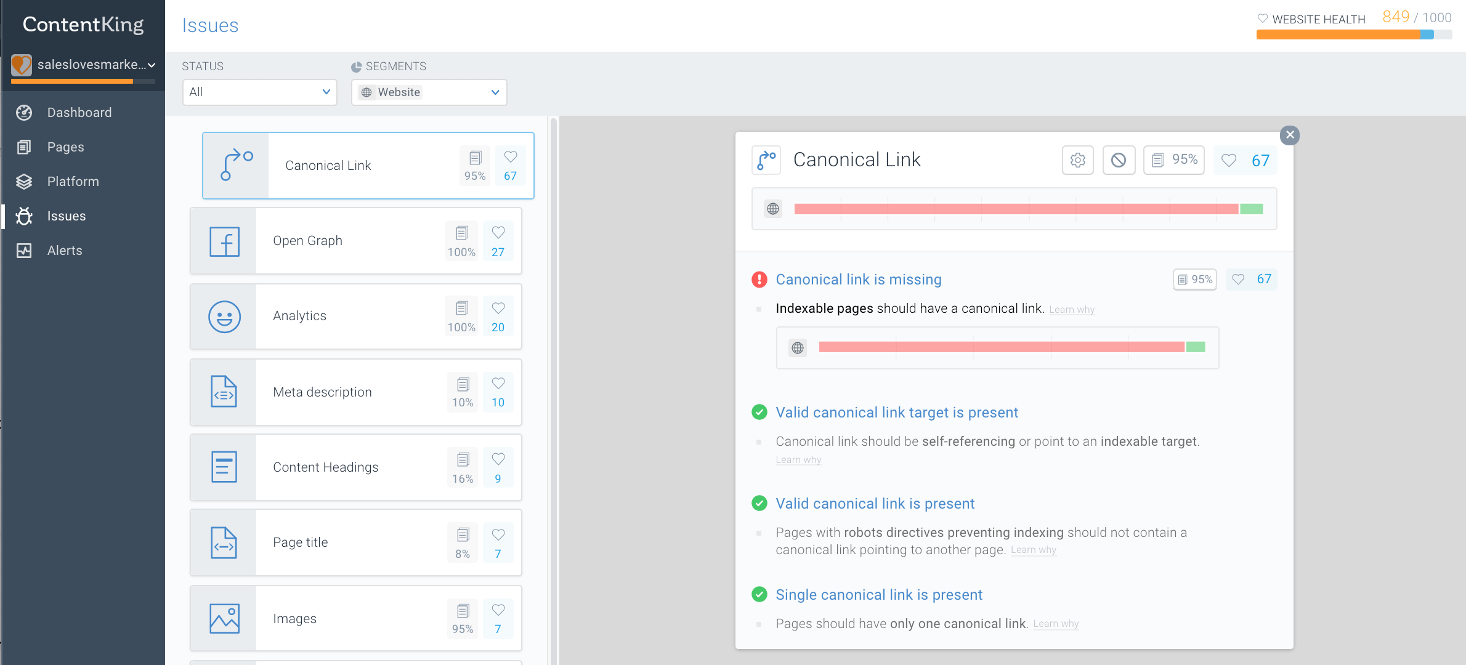Screen dimensions: 1466x665
Task: Click the Meta description document icon
Action: click(x=224, y=392)
